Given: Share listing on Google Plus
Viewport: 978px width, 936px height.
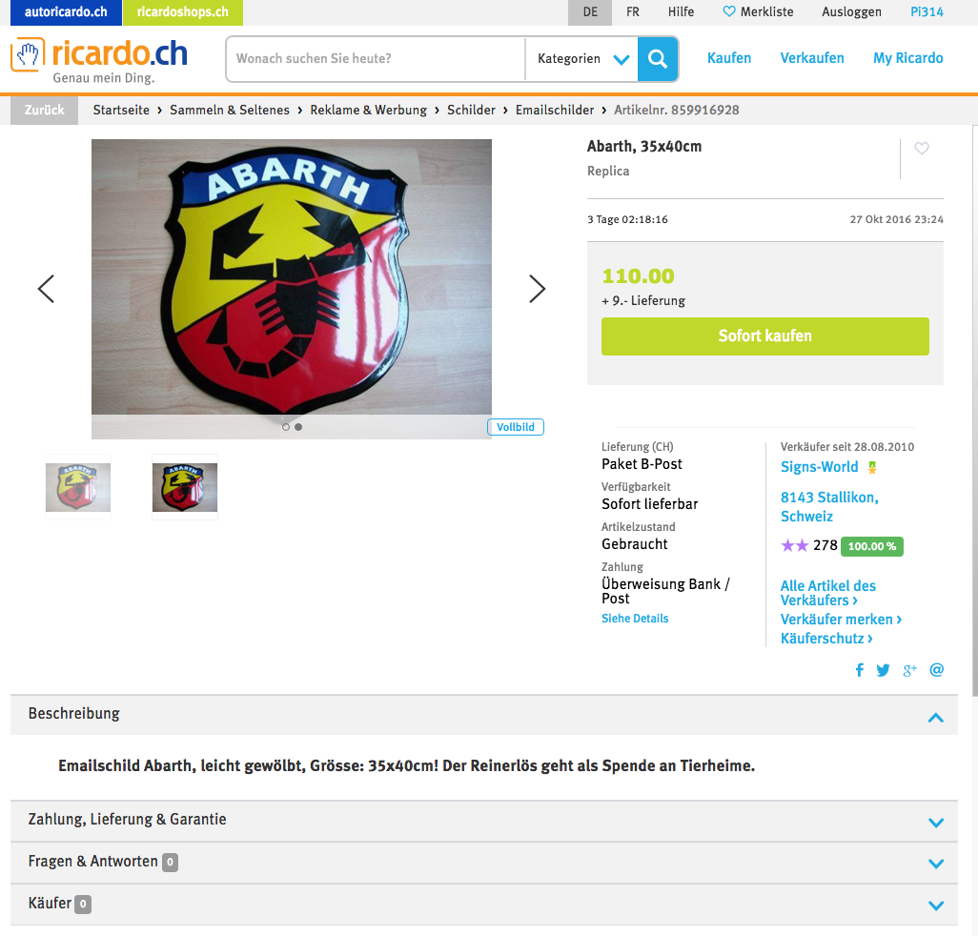Looking at the screenshot, I should 909,670.
